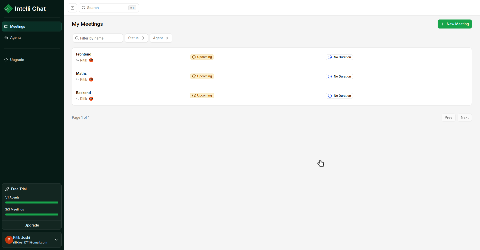Click the rocket icon beside Free Trial

click(x=7, y=189)
